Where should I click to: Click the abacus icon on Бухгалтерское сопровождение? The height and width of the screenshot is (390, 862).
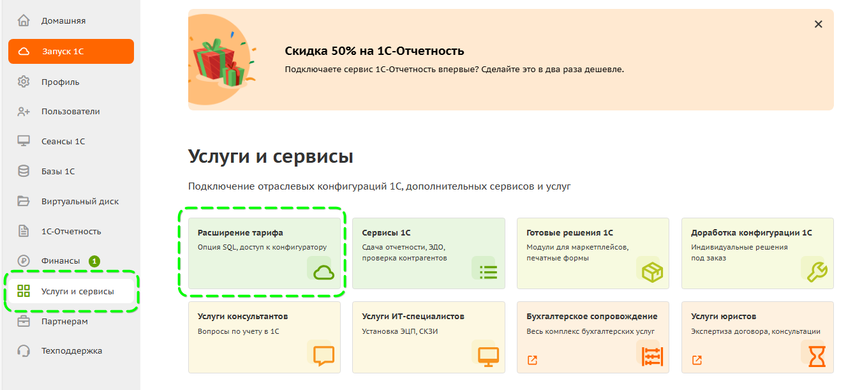pos(653,356)
